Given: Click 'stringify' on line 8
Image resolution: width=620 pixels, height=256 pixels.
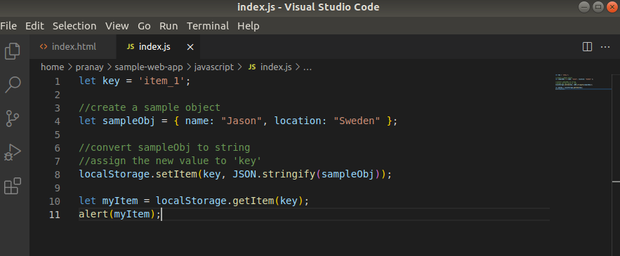Looking at the screenshot, I should coord(289,174).
